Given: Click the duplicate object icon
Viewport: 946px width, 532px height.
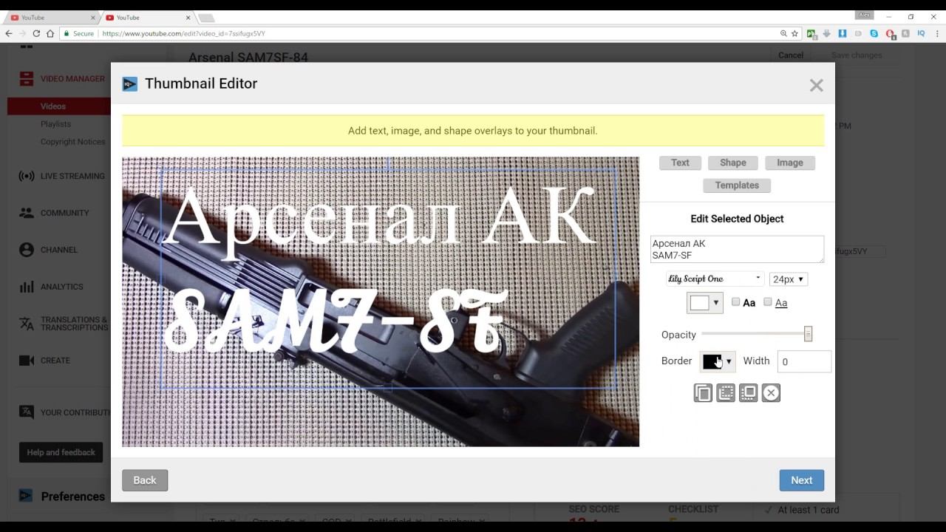Looking at the screenshot, I should point(703,393).
